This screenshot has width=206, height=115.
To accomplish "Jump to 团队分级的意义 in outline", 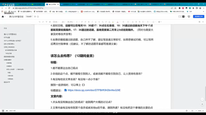I will point(9,44).
